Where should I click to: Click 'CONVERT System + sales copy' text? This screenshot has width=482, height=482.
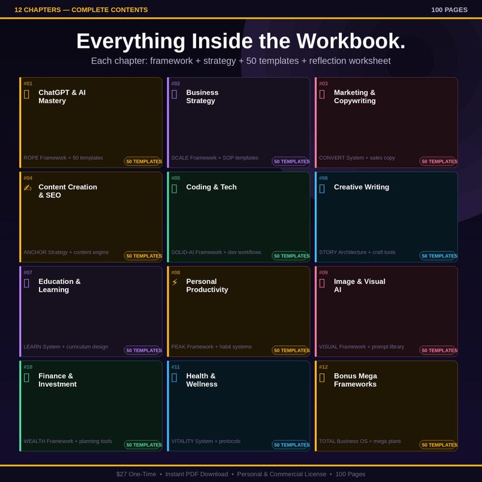[x=357, y=158]
